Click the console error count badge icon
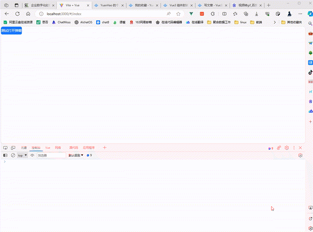 coord(270,148)
